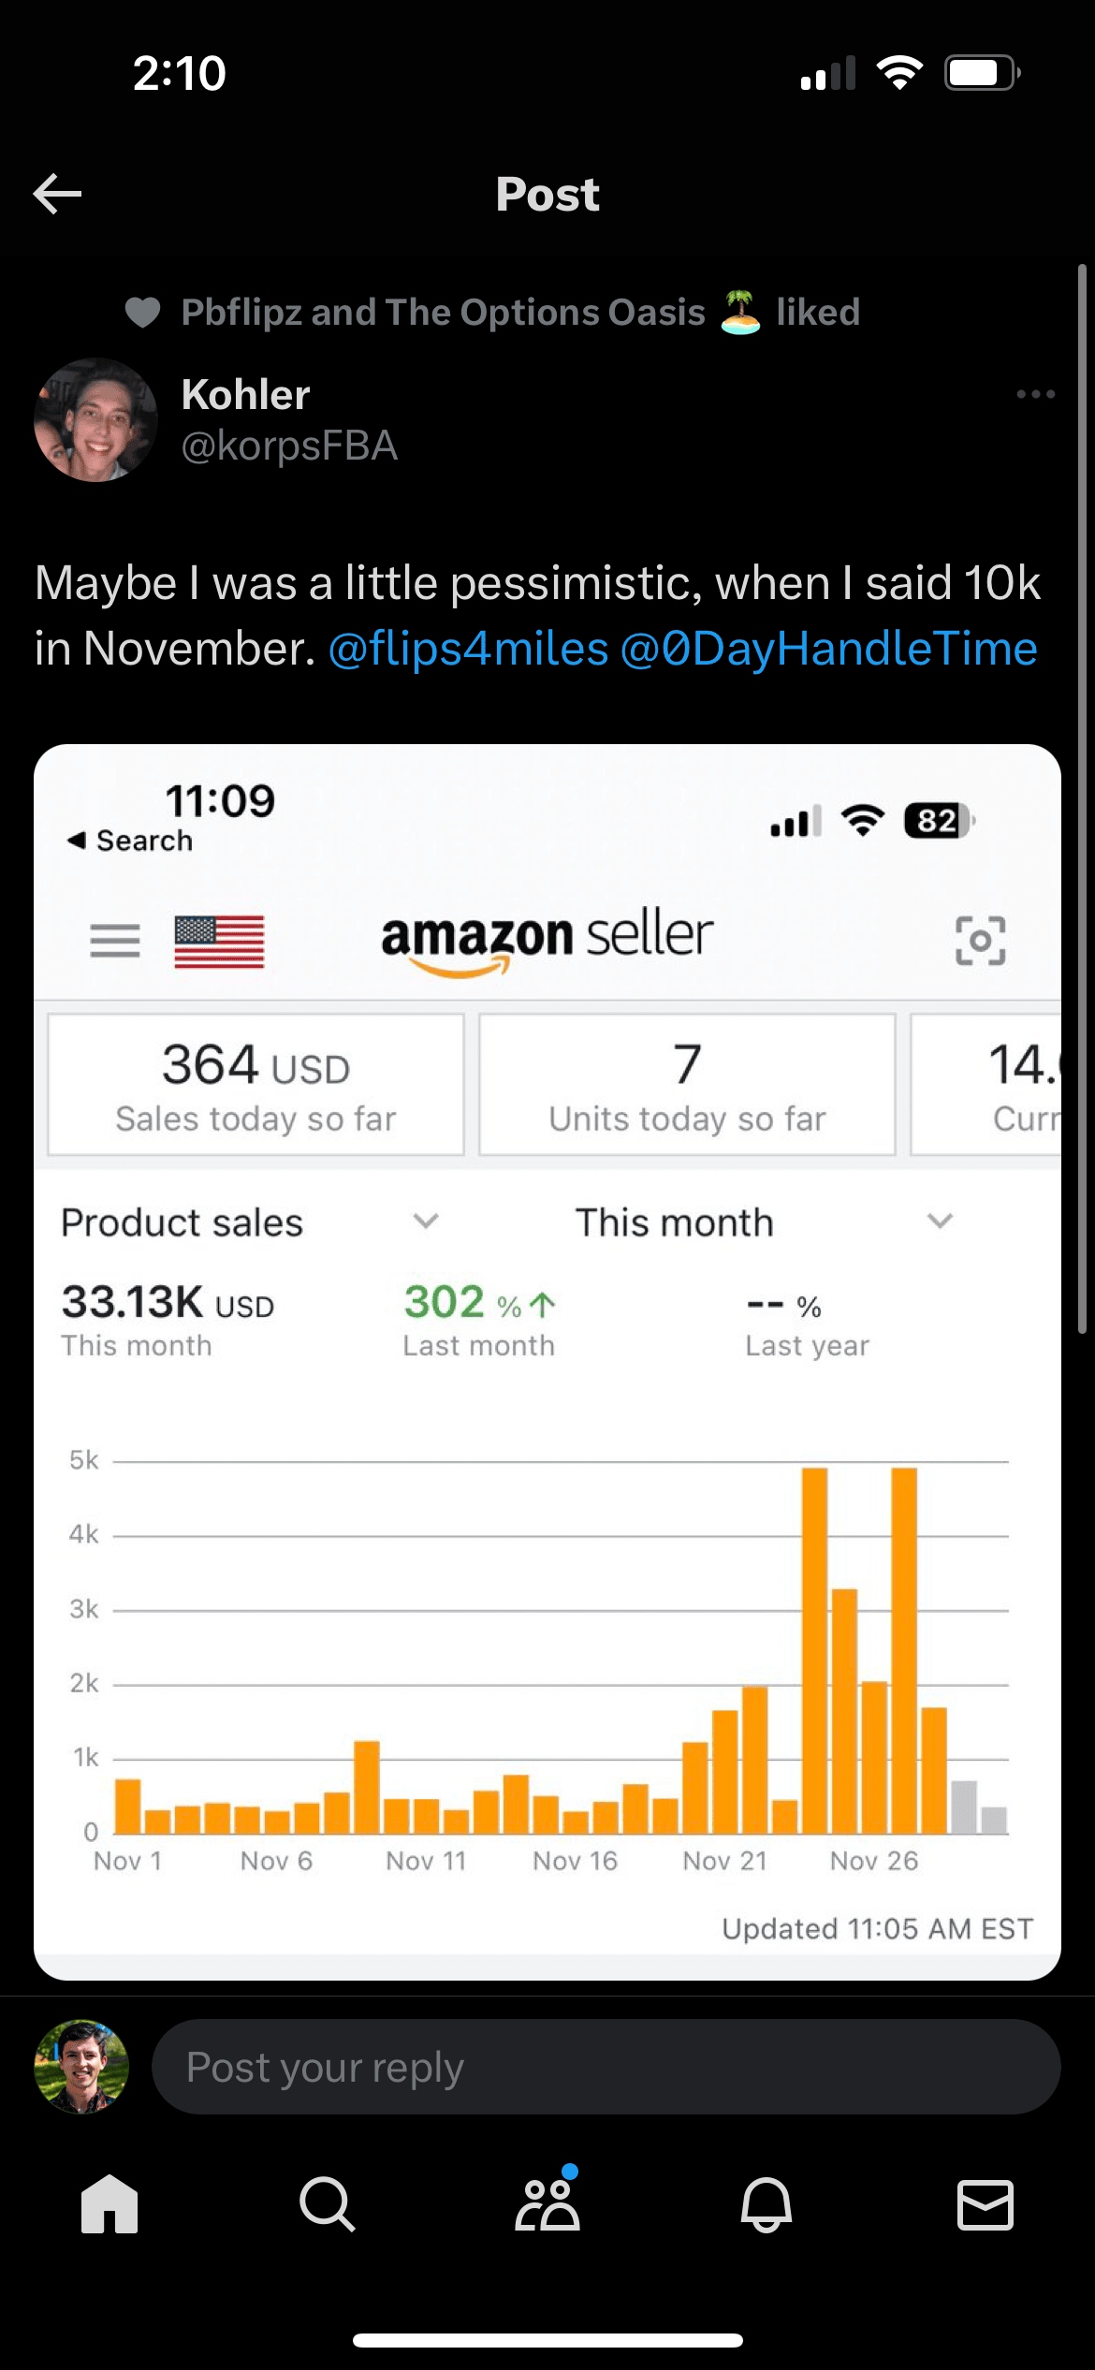The height and width of the screenshot is (2370, 1095).
Task: Open the Communities people tab
Action: (x=547, y=2204)
